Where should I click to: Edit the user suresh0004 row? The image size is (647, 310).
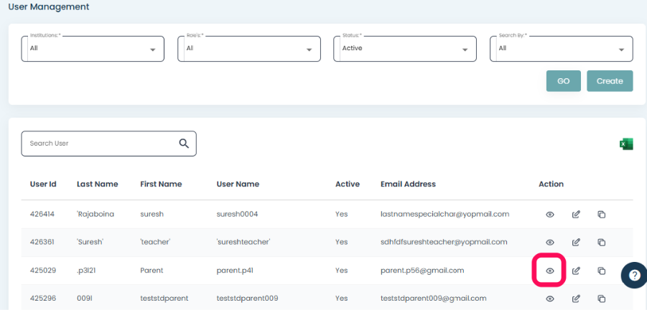(576, 214)
